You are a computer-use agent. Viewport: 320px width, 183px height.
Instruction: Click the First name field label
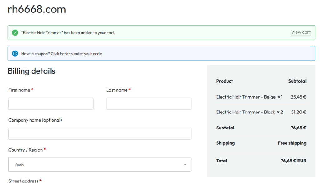(19, 90)
